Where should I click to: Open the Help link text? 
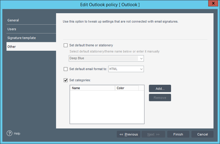coord(17,133)
